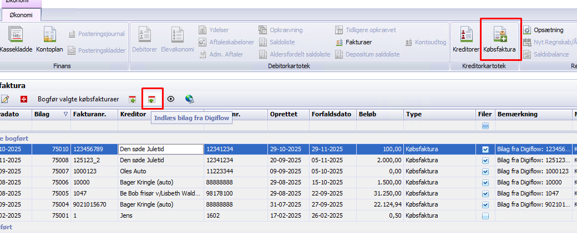
Task: Toggle Filer checkbox for bilag 75007
Action: [485, 172]
